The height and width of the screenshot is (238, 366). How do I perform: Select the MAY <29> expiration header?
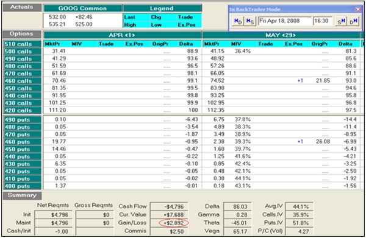(281, 35)
